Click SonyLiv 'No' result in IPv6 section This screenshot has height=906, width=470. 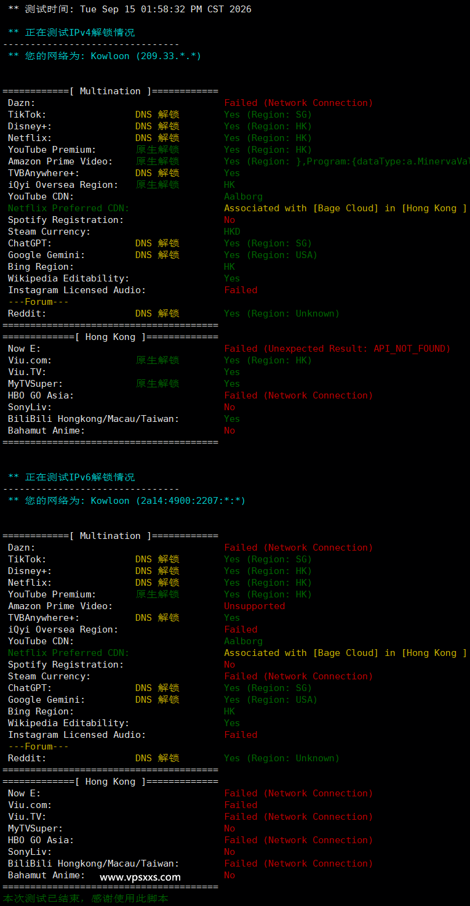tap(229, 852)
